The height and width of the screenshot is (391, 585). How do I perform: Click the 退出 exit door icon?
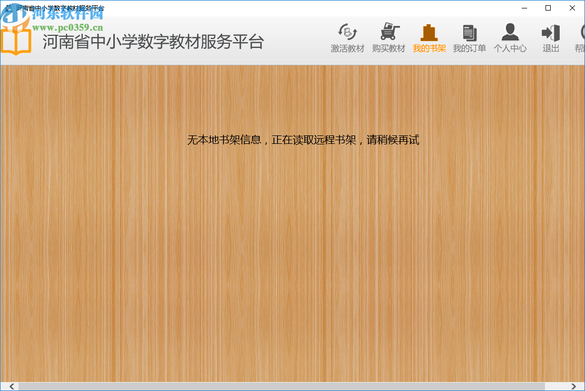(x=550, y=32)
